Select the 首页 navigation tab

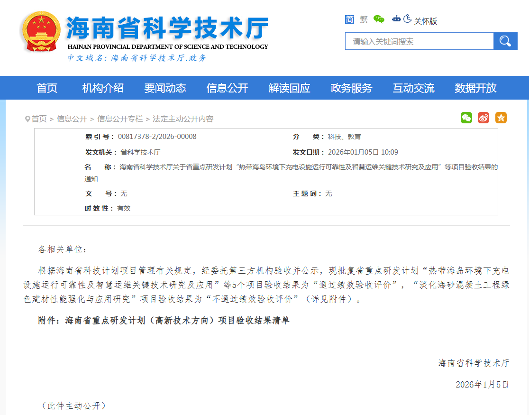click(x=46, y=88)
